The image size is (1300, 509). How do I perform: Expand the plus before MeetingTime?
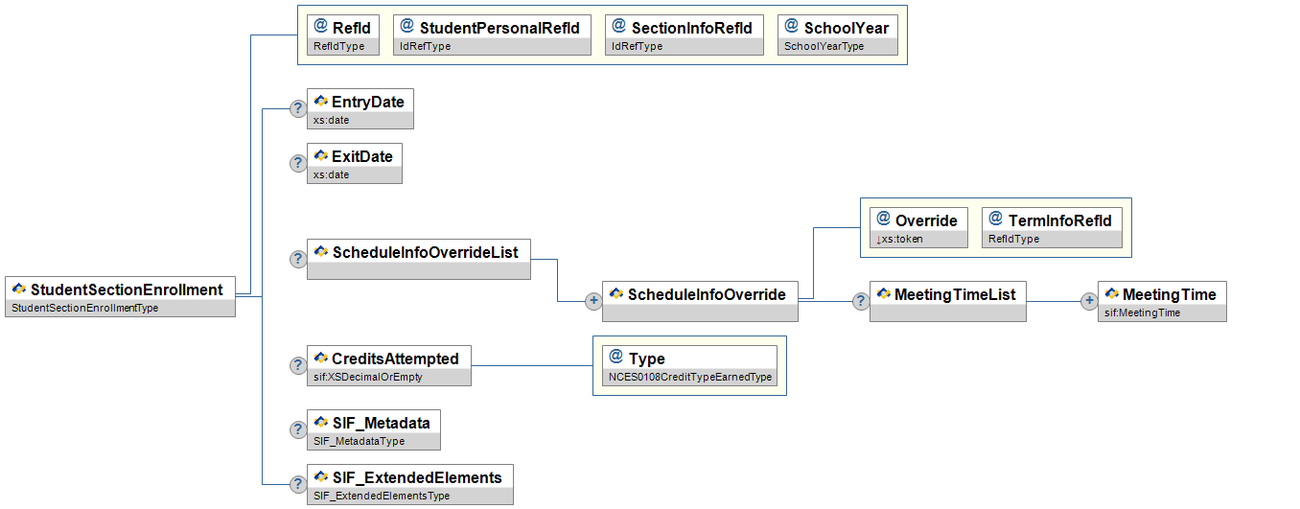[1089, 302]
